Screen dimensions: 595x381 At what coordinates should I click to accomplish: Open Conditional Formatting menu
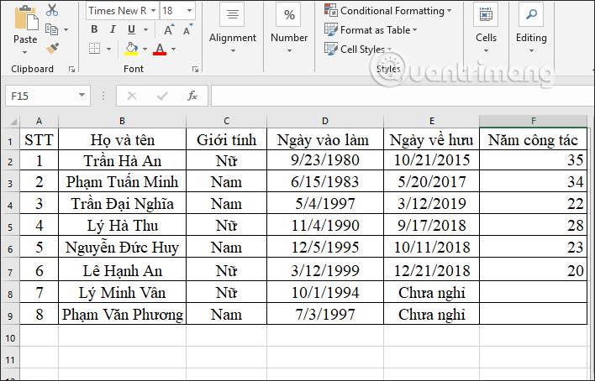coord(387,11)
